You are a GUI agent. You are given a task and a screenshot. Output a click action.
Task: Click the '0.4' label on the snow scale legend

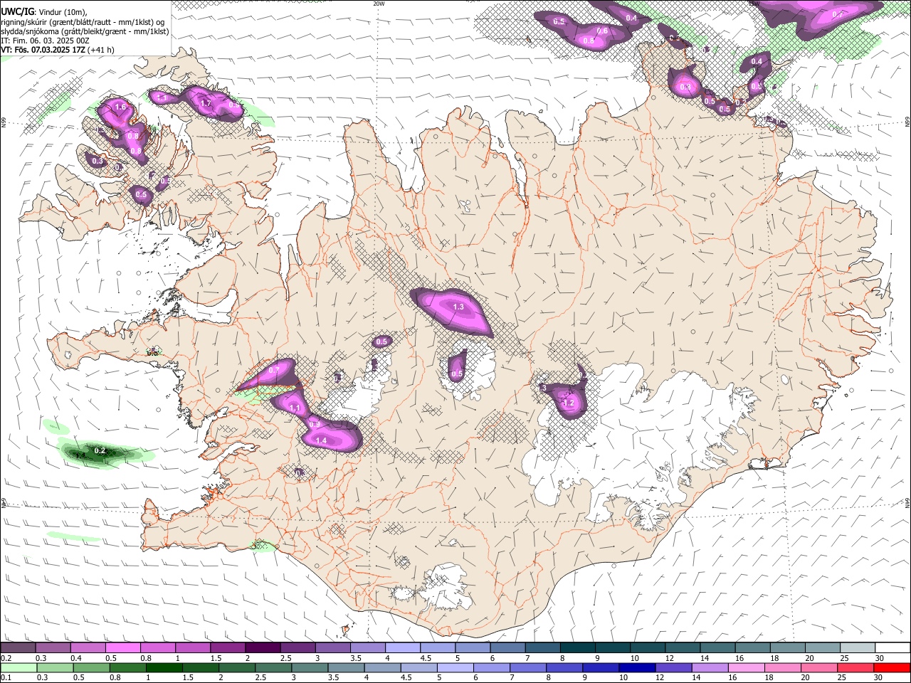tap(75, 658)
